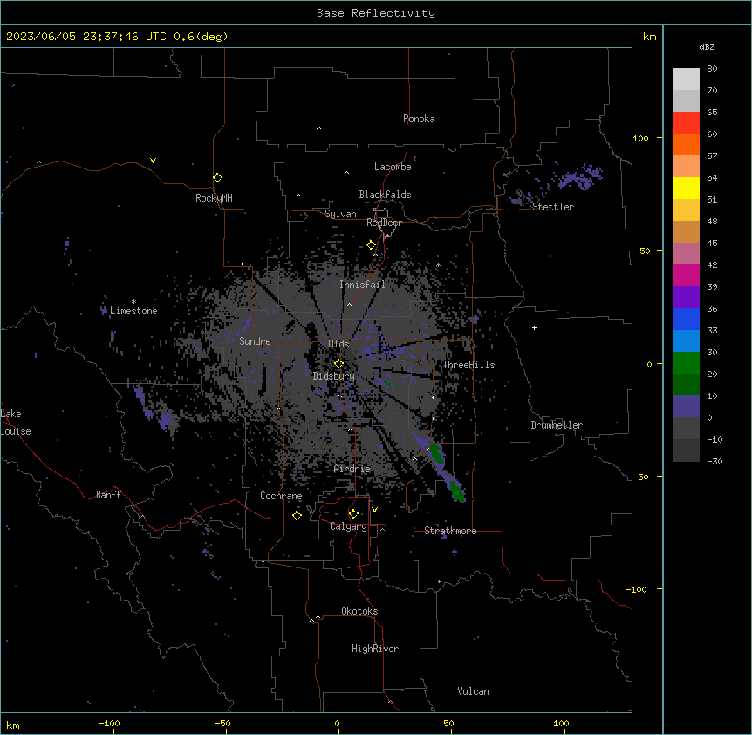Screen dimensions: 752x735
Task: Select the dark gray -30 to -10 legend swatch
Action: click(x=686, y=450)
